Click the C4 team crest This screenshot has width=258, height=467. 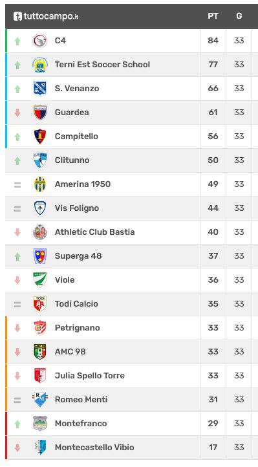click(x=40, y=41)
